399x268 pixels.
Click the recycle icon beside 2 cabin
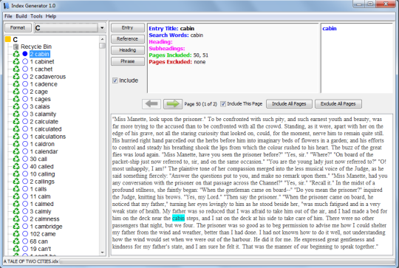[16, 54]
